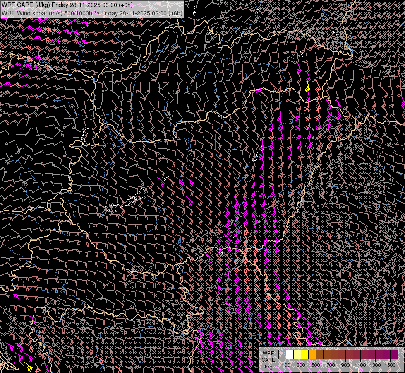Click the WRF CAPE title line
The width and height of the screenshot is (405, 373).
67,5
